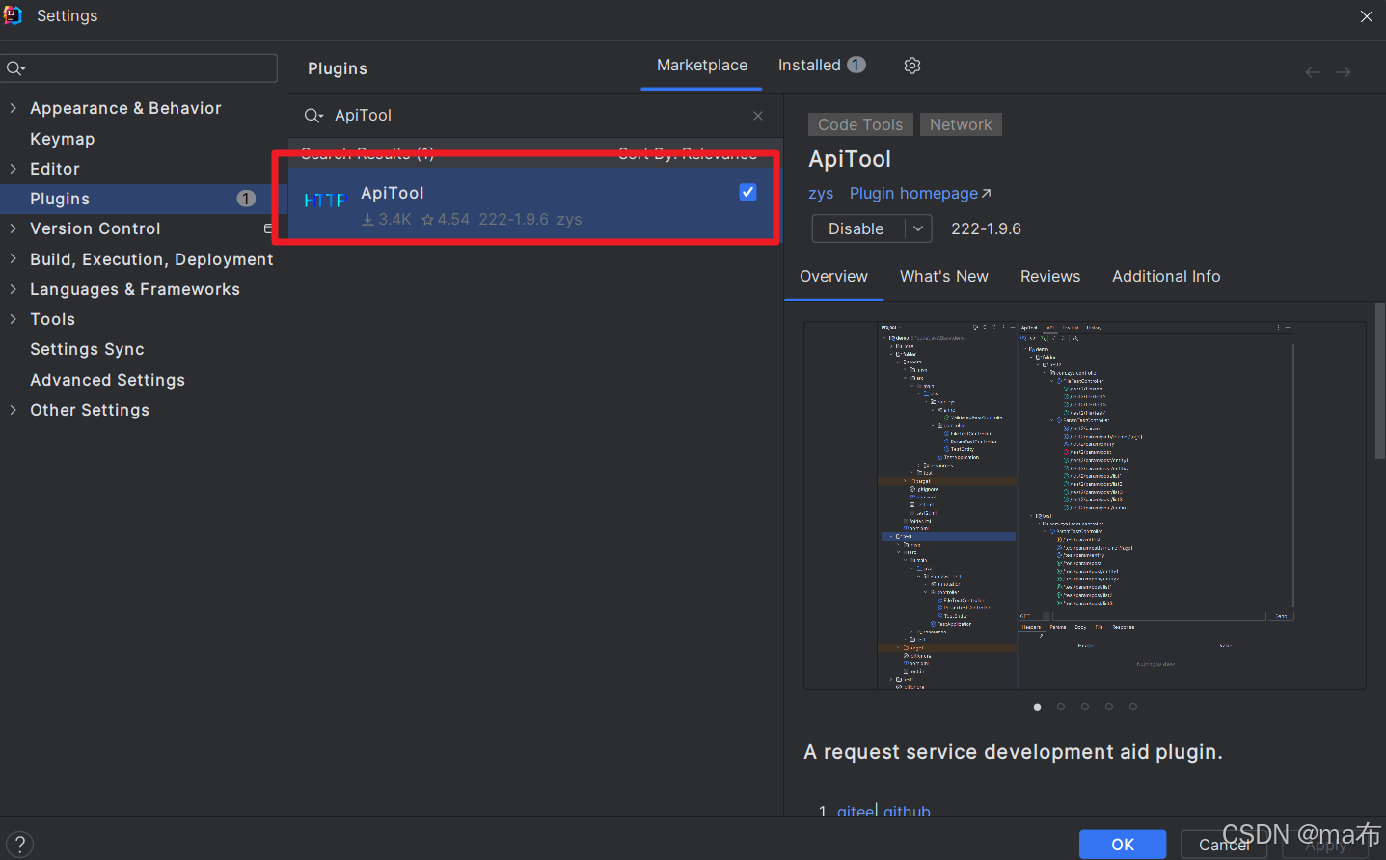The width and height of the screenshot is (1386, 860).
Task: Expand Appearance & Behavior section
Action: coord(13,108)
